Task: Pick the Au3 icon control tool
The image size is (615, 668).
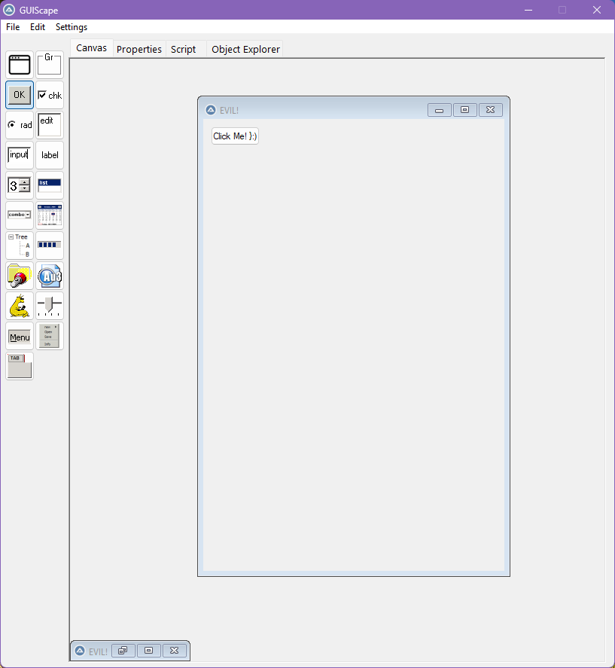Action: [x=50, y=276]
